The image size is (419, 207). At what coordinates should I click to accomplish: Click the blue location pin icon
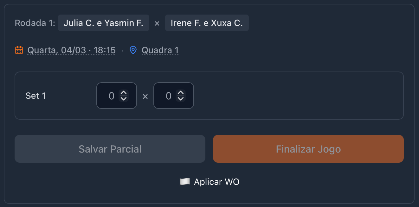133,50
